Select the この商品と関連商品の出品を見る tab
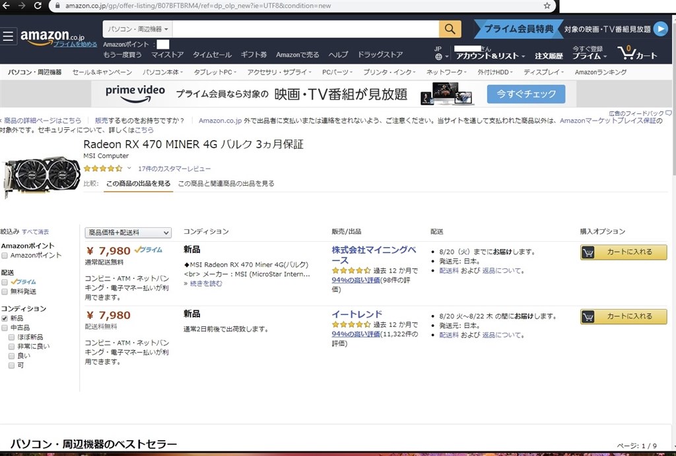 coord(226,184)
